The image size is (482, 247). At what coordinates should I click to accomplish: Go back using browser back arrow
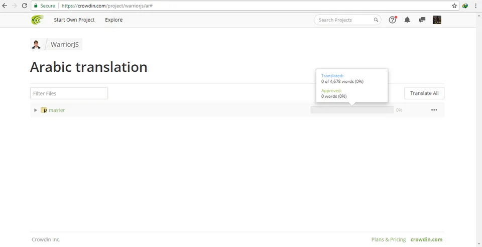(5, 6)
